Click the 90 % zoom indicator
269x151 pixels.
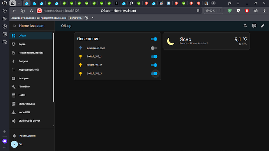click(211, 11)
